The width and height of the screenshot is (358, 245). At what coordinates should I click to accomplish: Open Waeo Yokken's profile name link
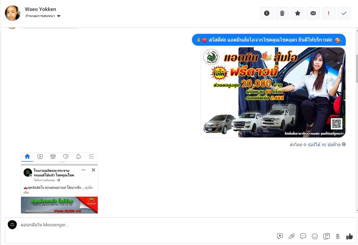coord(40,9)
